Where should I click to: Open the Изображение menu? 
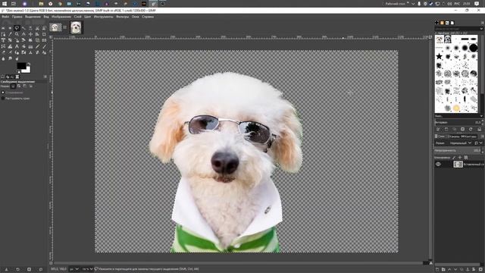click(61, 17)
